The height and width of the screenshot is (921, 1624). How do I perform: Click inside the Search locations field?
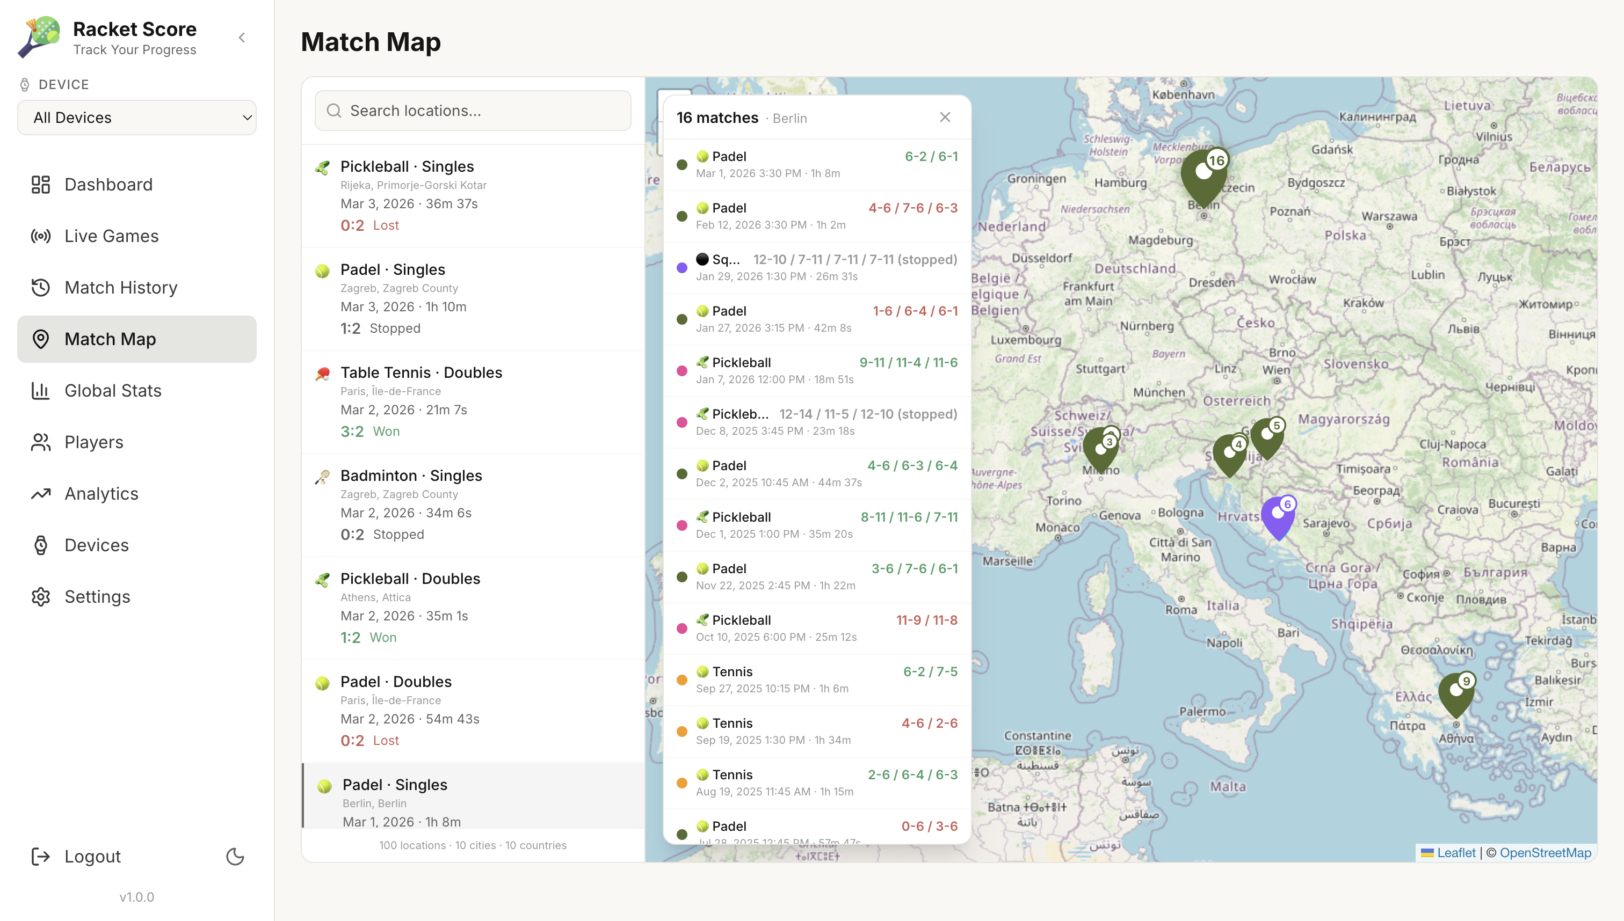[472, 110]
